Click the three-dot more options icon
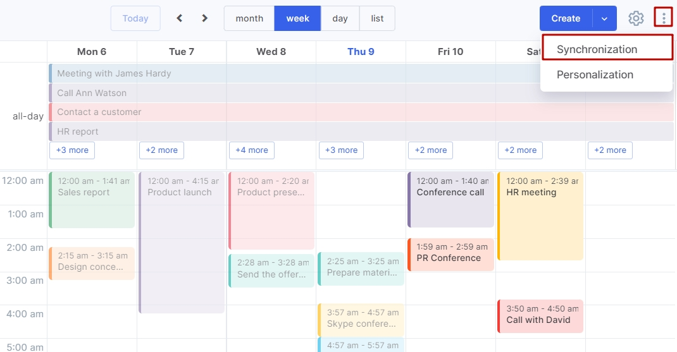Image resolution: width=677 pixels, height=352 pixels. point(663,18)
